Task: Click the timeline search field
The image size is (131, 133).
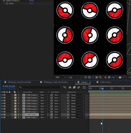Action: point(39,87)
